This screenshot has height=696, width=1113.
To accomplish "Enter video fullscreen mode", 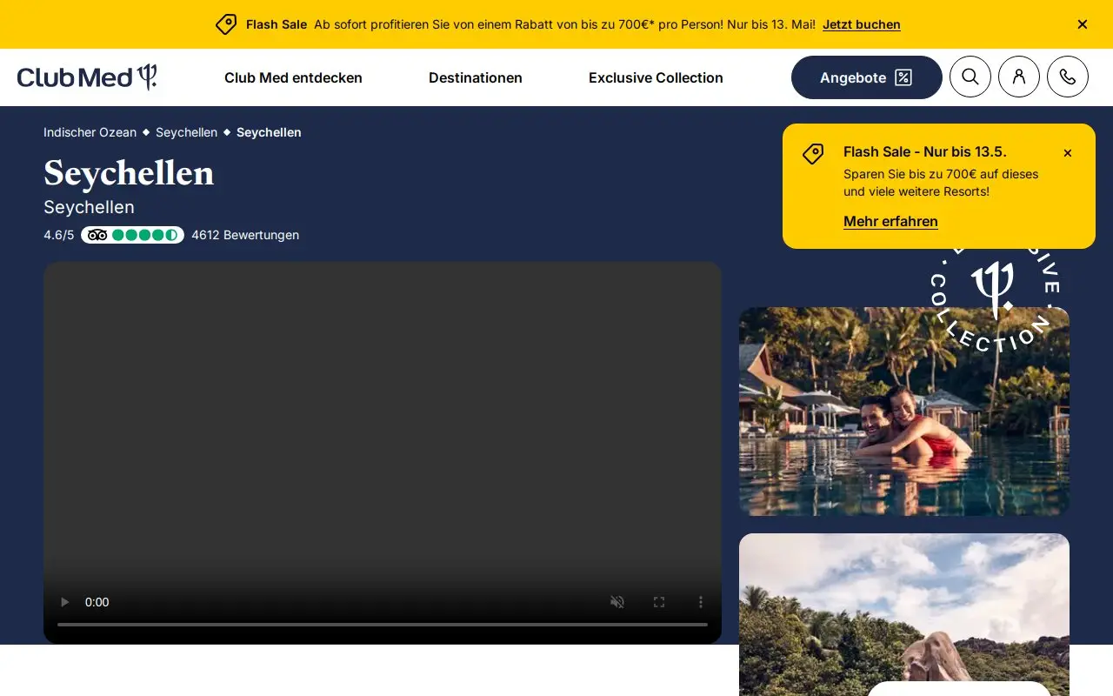I will pyautogui.click(x=659, y=602).
